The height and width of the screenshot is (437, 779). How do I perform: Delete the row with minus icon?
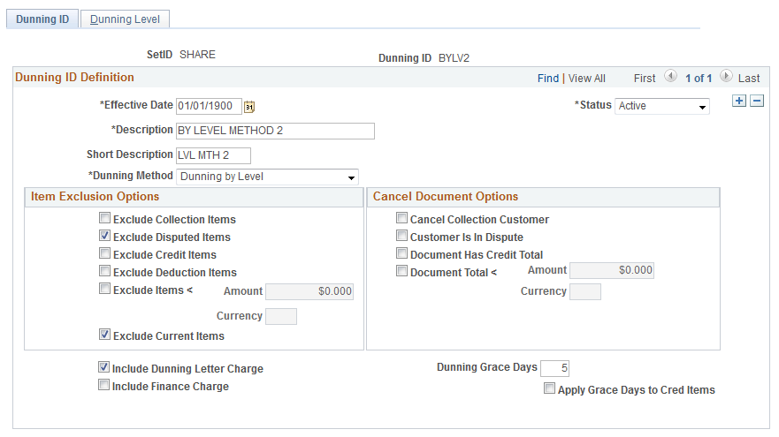click(757, 101)
